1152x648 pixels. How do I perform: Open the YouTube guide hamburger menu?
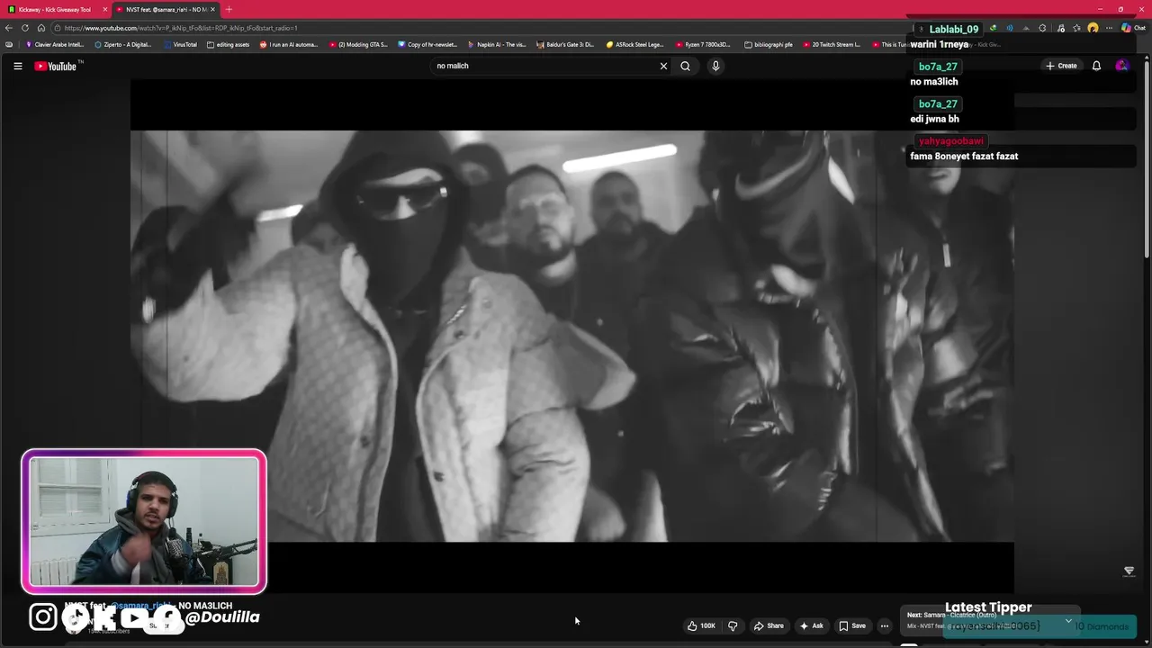(x=17, y=66)
